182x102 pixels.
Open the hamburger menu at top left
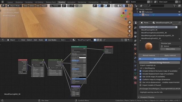3,2
